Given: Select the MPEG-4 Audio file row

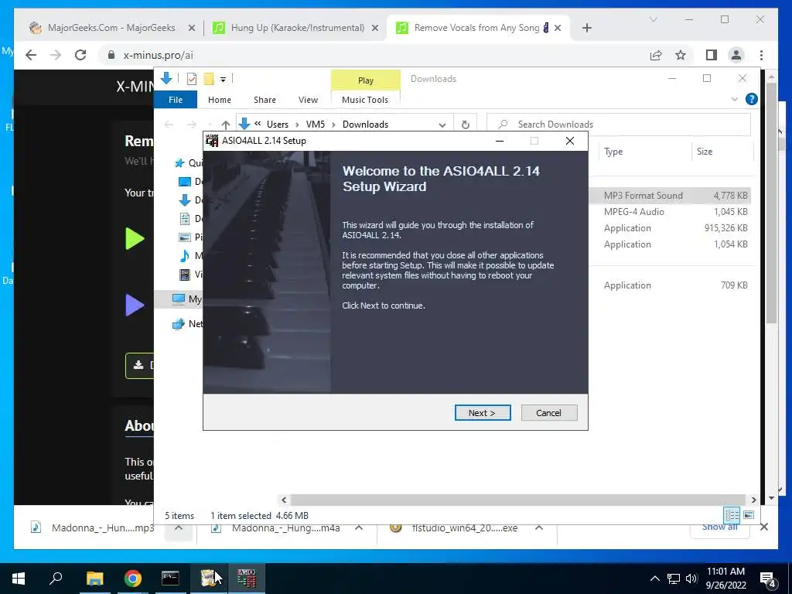Looking at the screenshot, I should (x=670, y=212).
